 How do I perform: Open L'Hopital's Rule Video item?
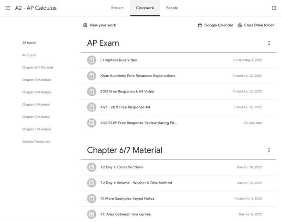[119, 60]
